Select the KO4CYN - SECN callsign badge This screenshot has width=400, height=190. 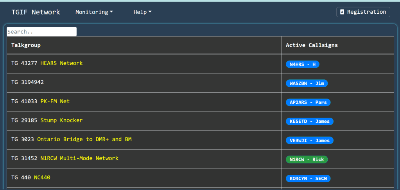(x=308, y=179)
